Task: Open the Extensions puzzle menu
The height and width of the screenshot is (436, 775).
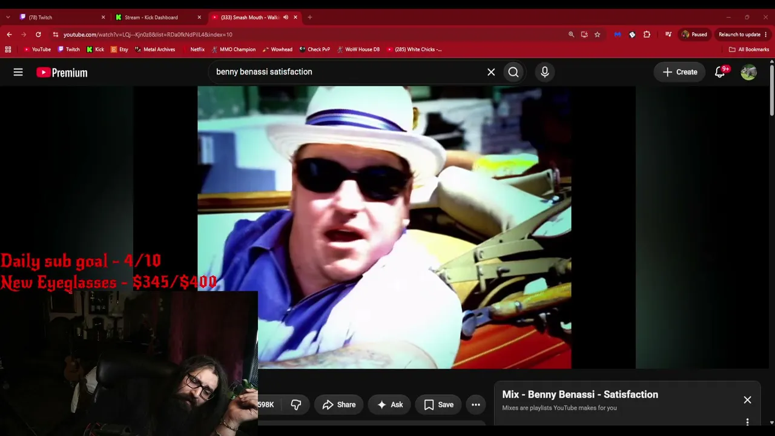Action: pyautogui.click(x=647, y=35)
